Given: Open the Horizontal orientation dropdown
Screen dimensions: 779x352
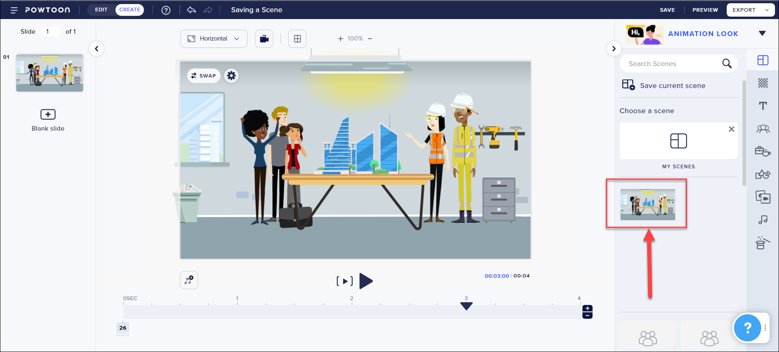Looking at the screenshot, I should coord(214,39).
